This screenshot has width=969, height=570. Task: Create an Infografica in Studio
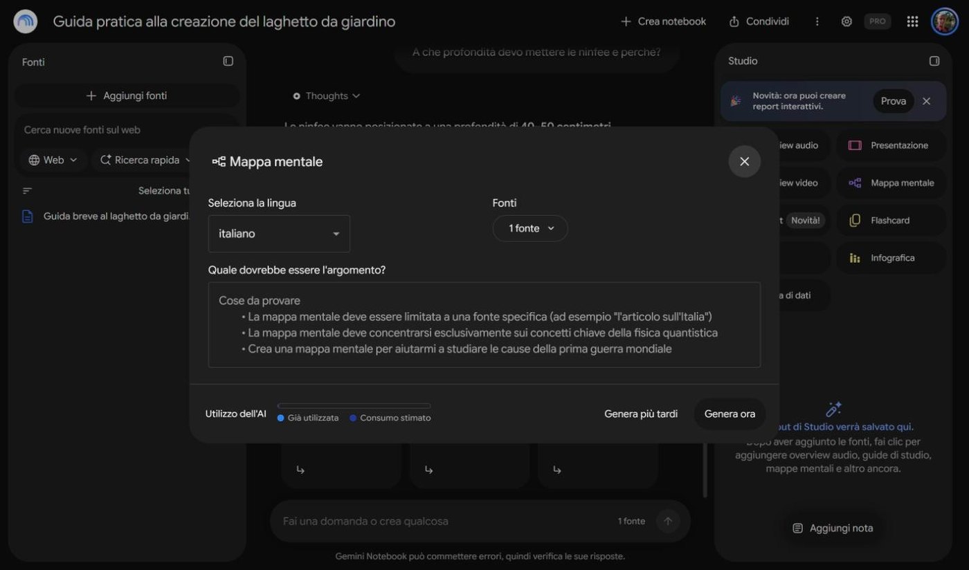[891, 257]
